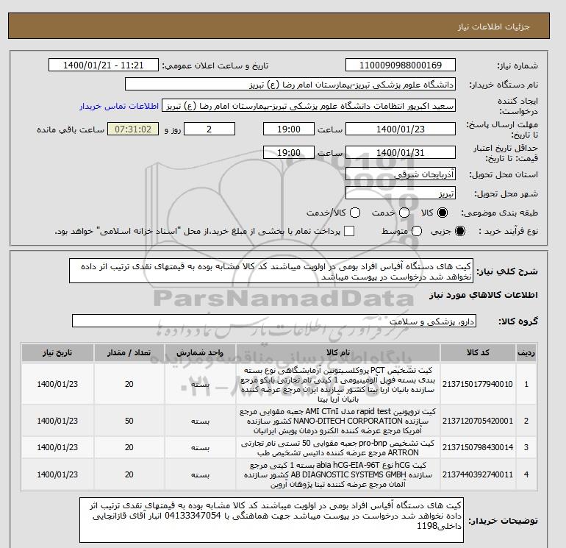
Task: Click the تاریخ نیاز column header
Action: point(57,352)
